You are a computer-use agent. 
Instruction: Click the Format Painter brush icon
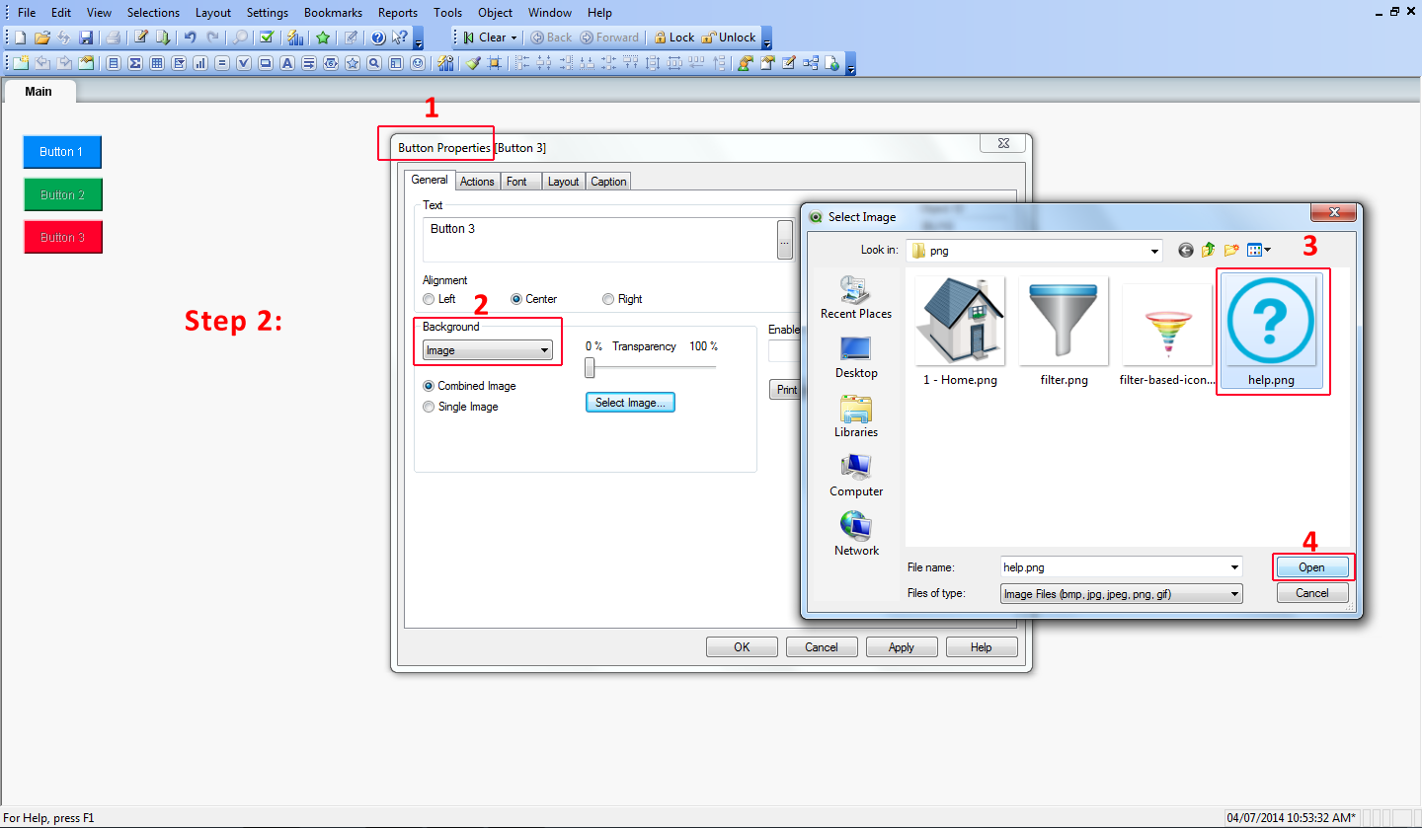473,63
